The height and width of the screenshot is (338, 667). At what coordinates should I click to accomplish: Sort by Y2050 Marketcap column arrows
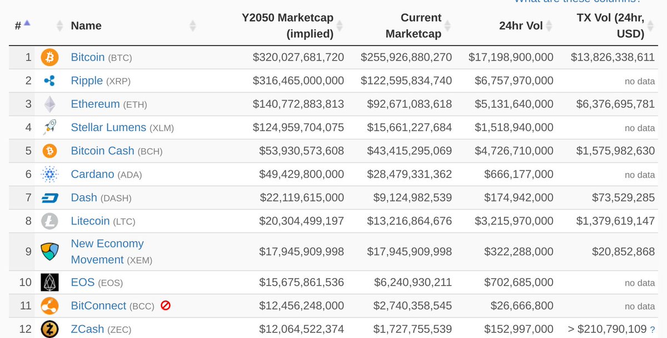tap(340, 26)
